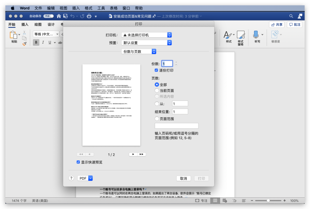Viewport: 310px width, 209px height.
Task: Select Current Page (当前页面) radio button
Action: [x=157, y=90]
